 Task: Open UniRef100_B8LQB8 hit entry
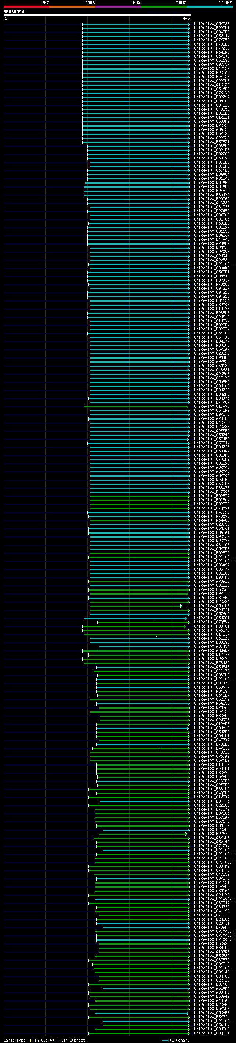coord(212,113)
